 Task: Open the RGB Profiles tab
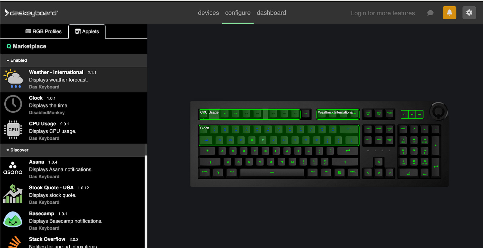click(x=44, y=31)
